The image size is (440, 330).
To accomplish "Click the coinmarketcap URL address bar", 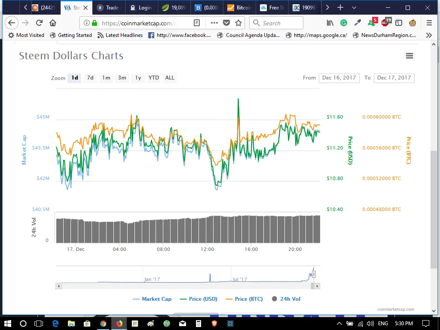I will tap(139, 23).
